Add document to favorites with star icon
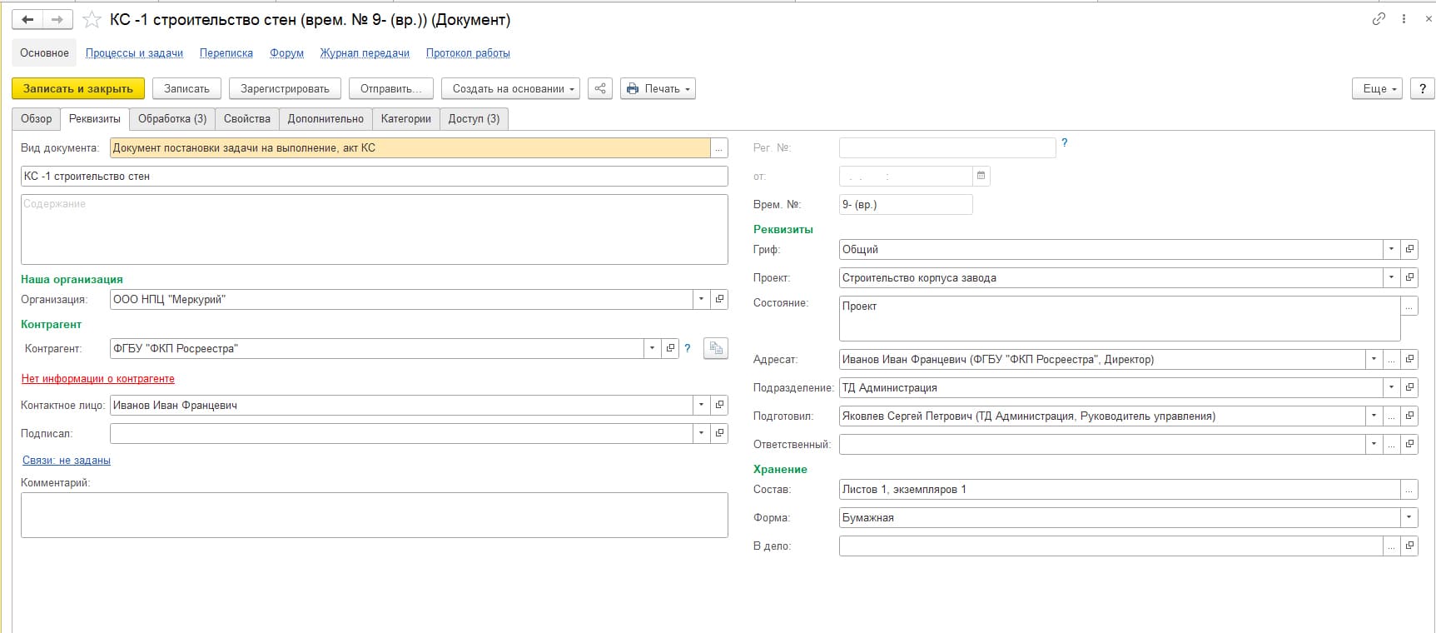The height and width of the screenshot is (633, 1436). tap(92, 20)
